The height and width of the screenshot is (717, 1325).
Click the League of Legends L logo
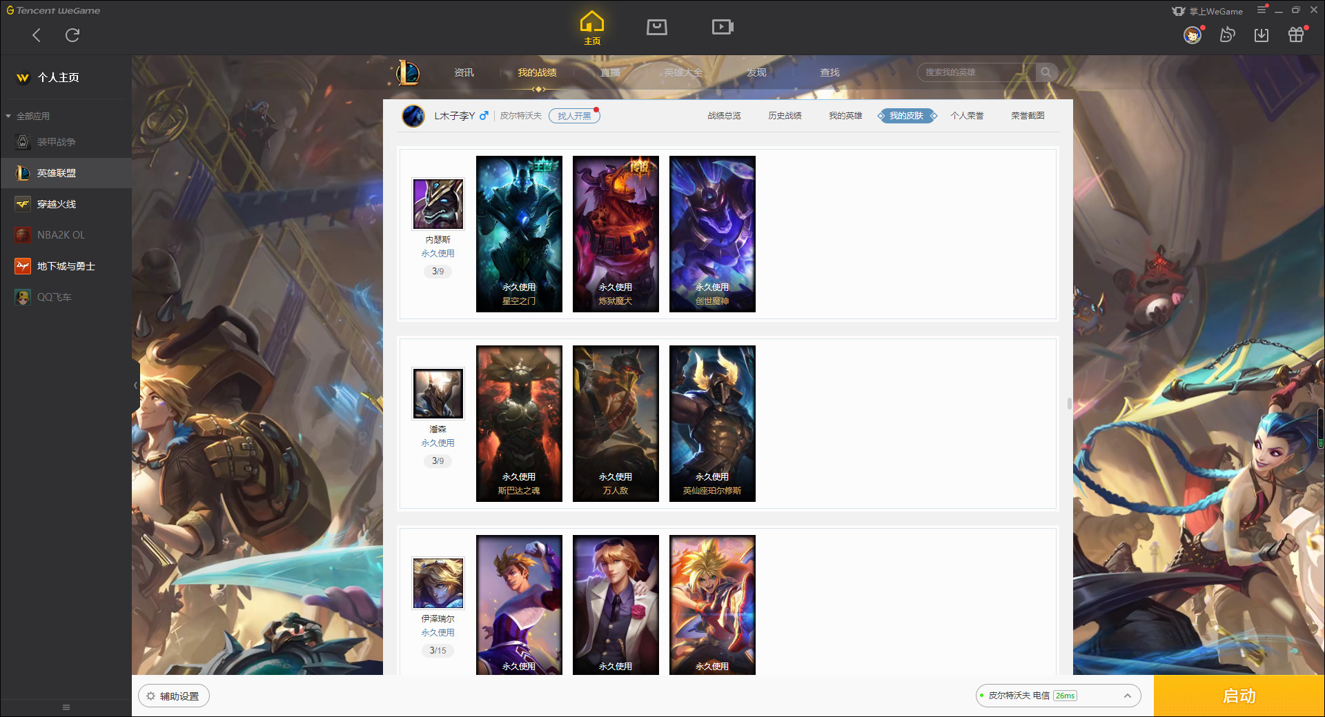point(408,72)
